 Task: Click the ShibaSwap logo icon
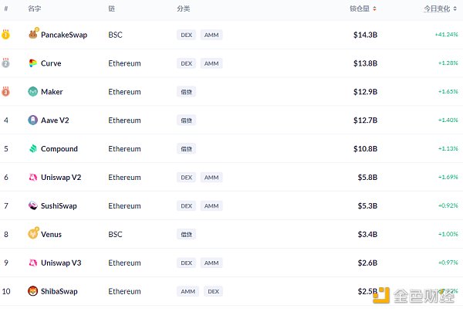tap(32, 292)
